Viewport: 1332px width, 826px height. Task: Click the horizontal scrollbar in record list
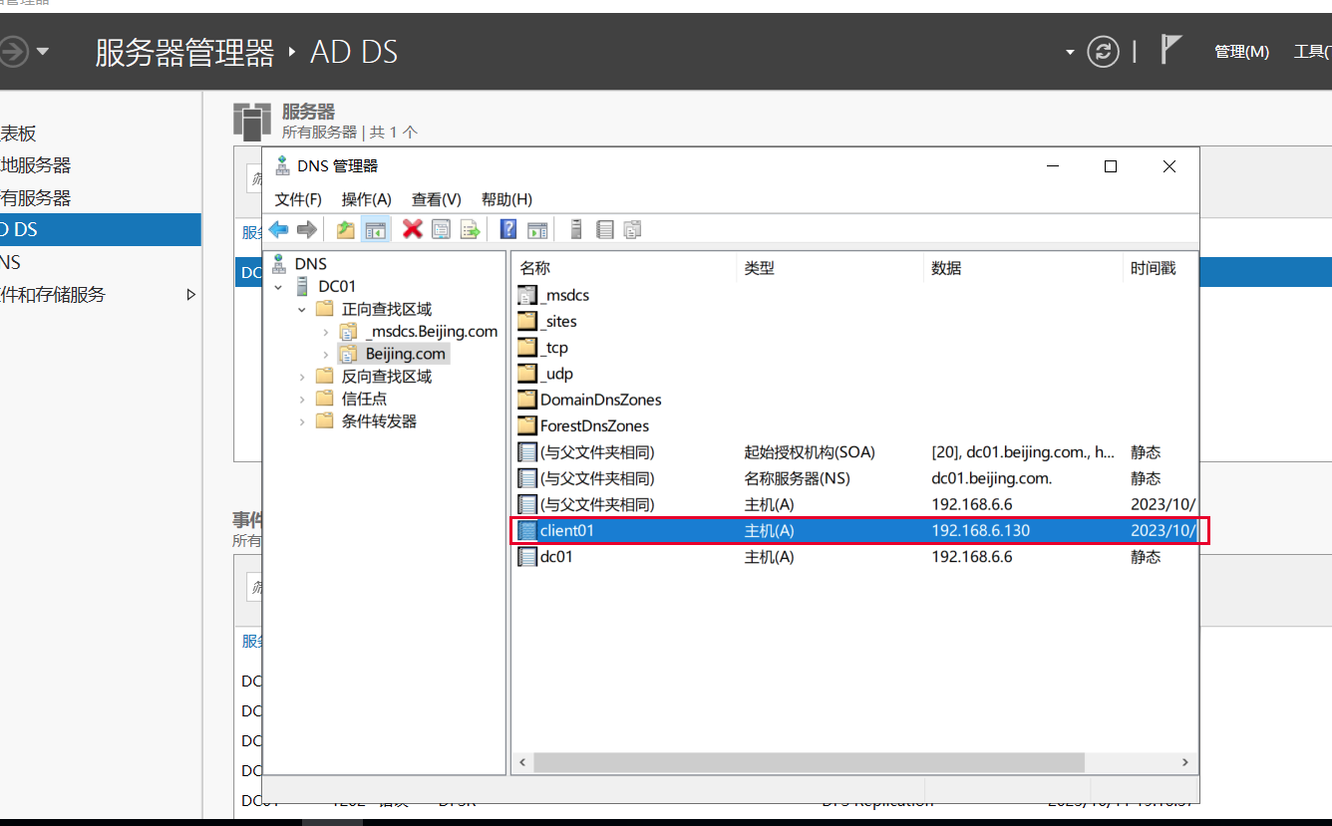[x=808, y=762]
